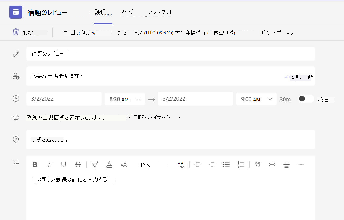Click 系列の出現箇所を表示しています text

coord(66,118)
